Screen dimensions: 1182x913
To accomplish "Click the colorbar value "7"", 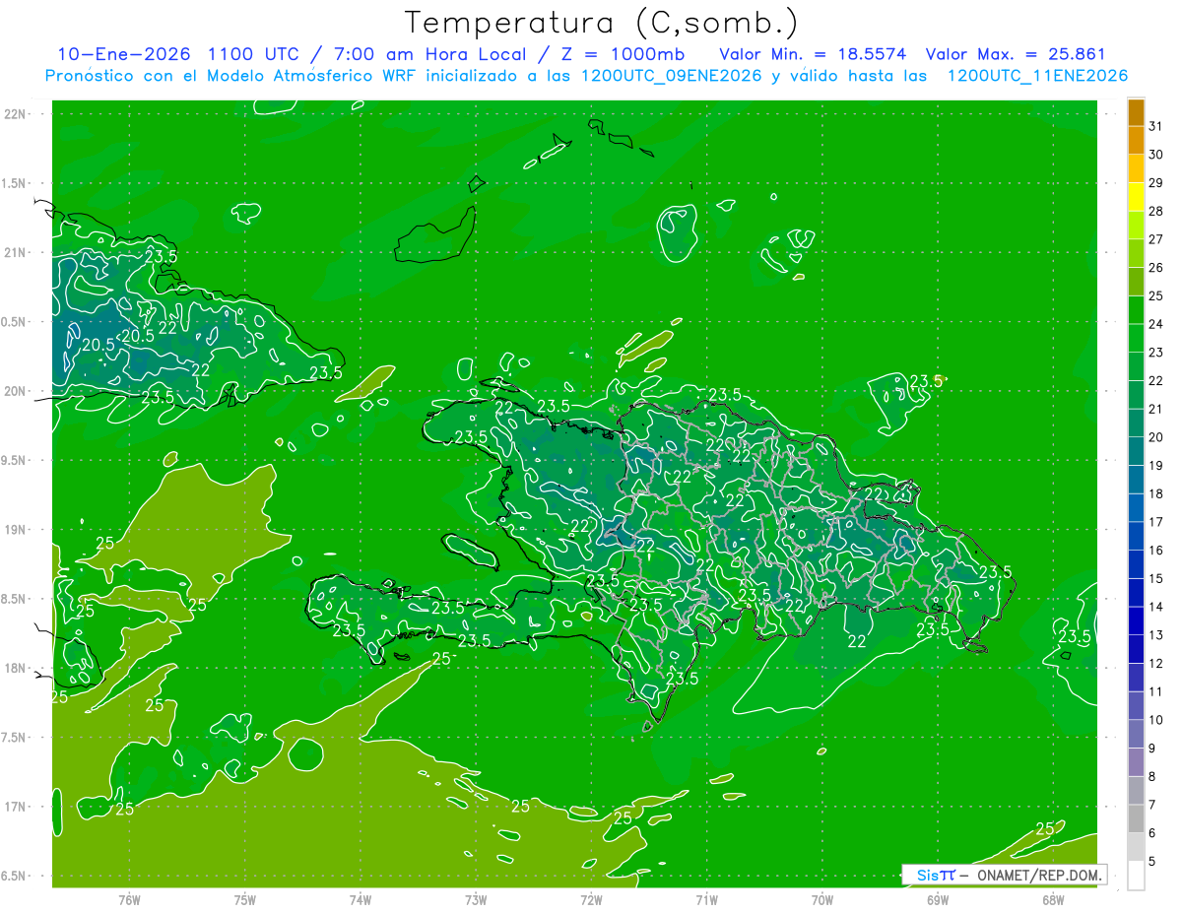I will point(1152,805).
